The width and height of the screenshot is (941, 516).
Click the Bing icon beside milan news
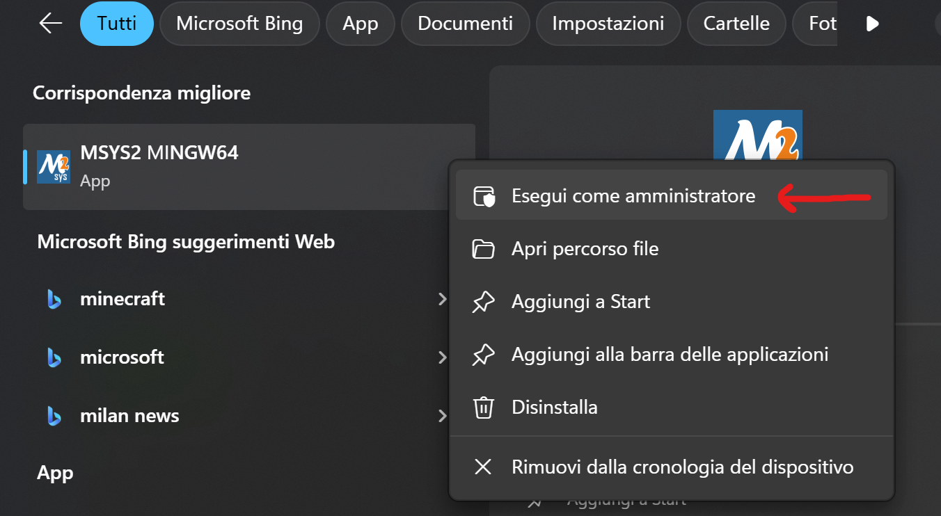[54, 416]
